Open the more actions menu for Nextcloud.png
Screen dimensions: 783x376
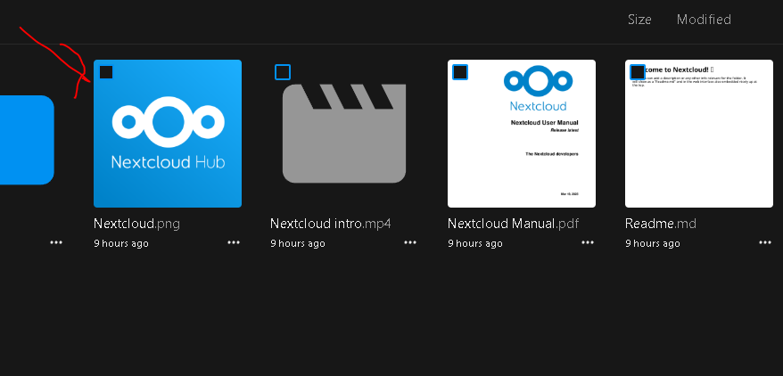click(x=234, y=243)
